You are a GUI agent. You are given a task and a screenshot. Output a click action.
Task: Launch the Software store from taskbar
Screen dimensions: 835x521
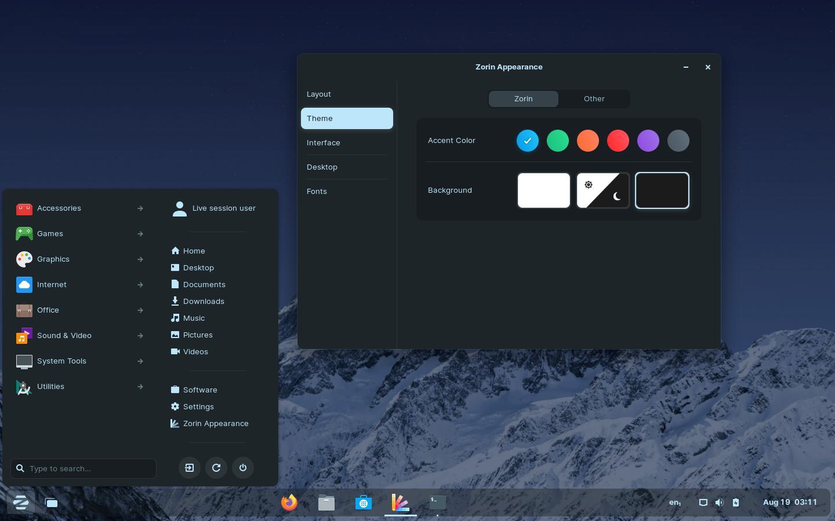(364, 502)
